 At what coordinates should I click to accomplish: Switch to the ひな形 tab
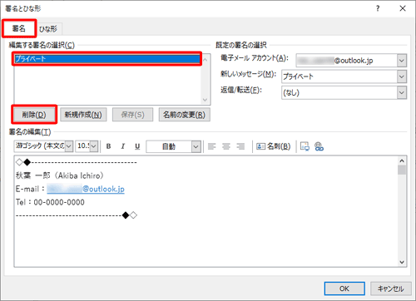(x=48, y=29)
